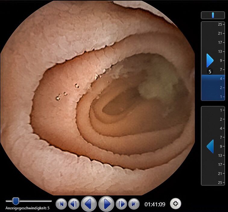228x212 pixels.
Task: Click the Anzeigegeschwindigkeit slider handle
Action: click(x=16, y=201)
